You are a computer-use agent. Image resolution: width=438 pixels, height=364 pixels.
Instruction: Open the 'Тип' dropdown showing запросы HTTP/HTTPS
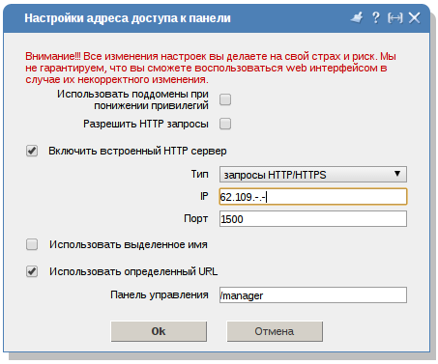tap(313, 175)
